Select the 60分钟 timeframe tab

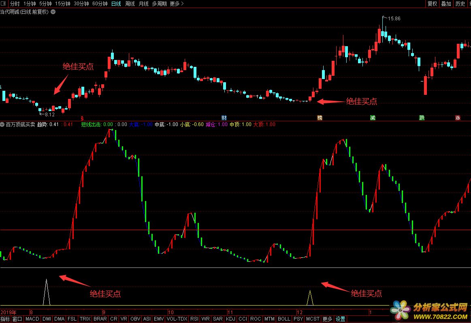pos(100,4)
